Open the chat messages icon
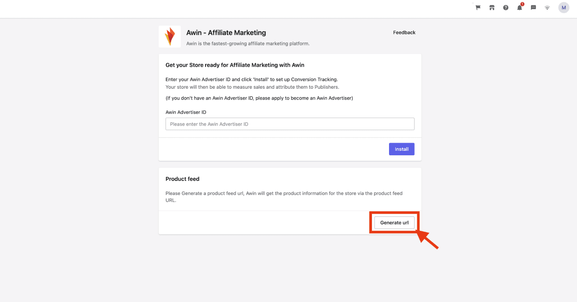 point(533,8)
